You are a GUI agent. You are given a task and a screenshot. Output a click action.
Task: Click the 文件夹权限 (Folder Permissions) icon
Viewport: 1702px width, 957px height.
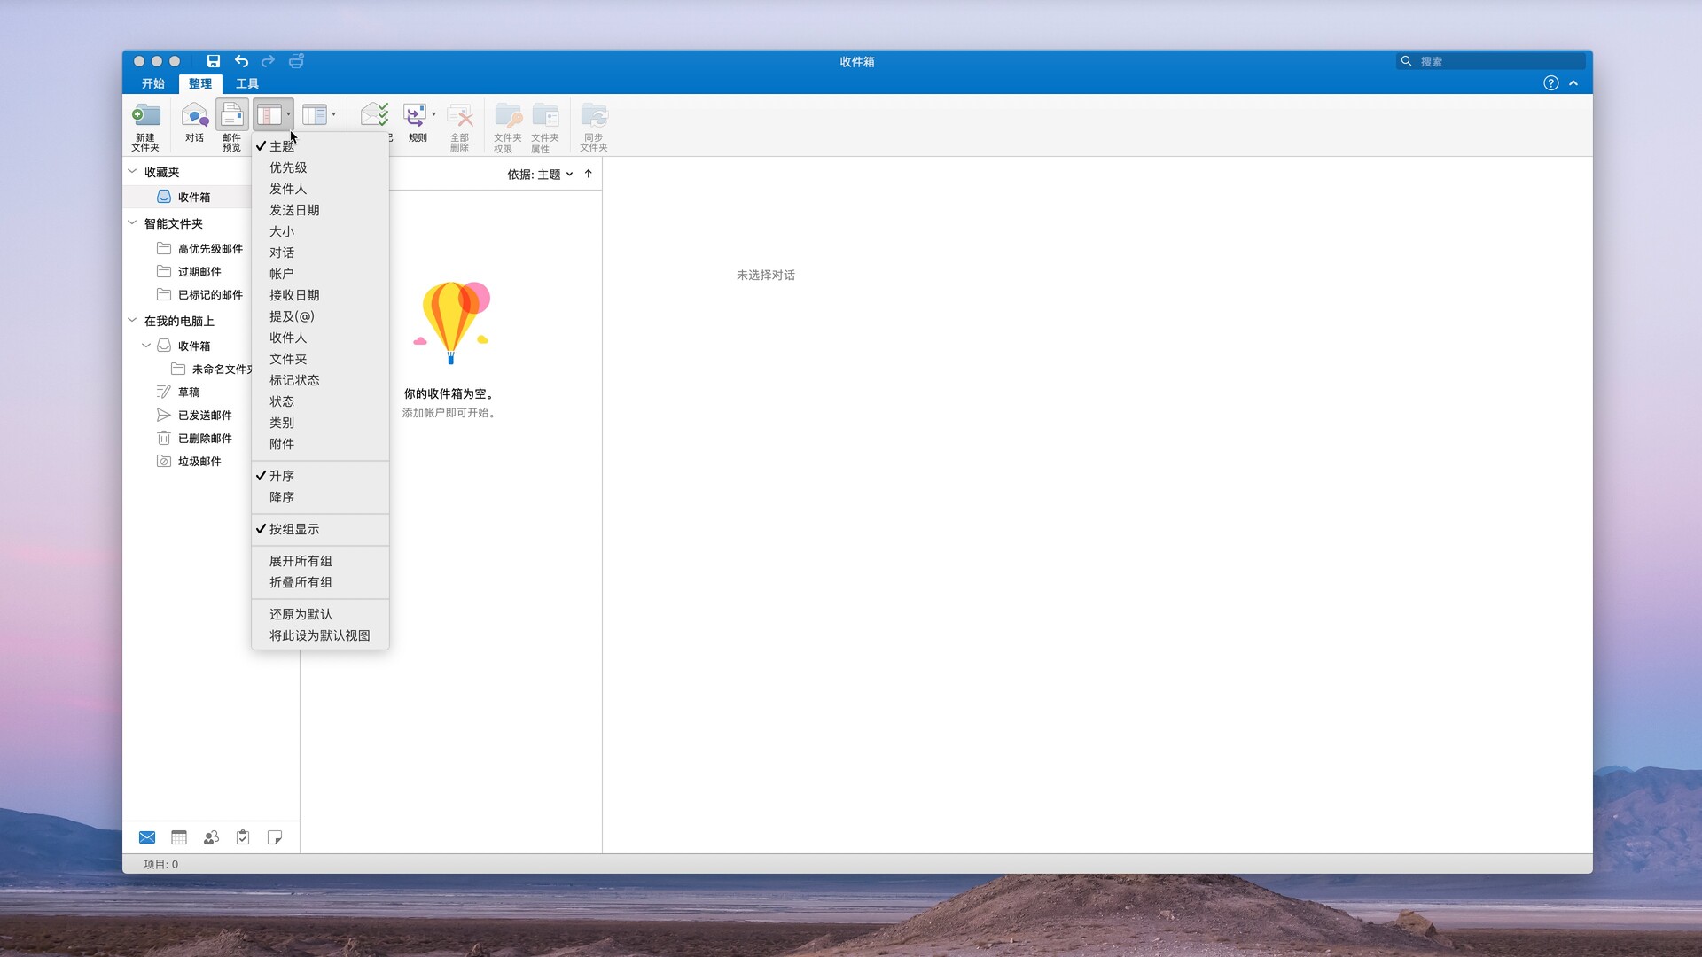[x=507, y=124]
